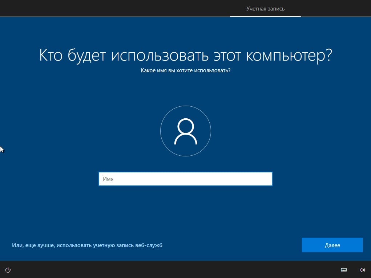Click the "Имя" placeholder text in the field
The width and height of the screenshot is (371, 278).
[x=108, y=179]
